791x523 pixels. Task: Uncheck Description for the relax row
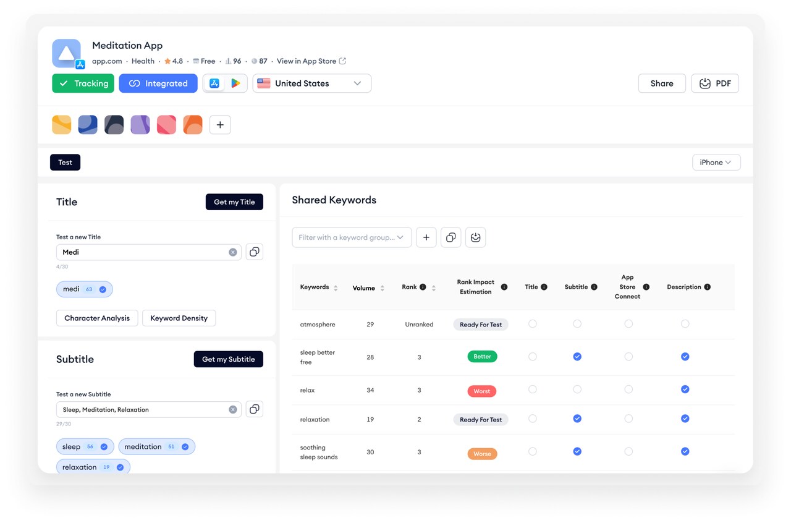click(x=685, y=389)
